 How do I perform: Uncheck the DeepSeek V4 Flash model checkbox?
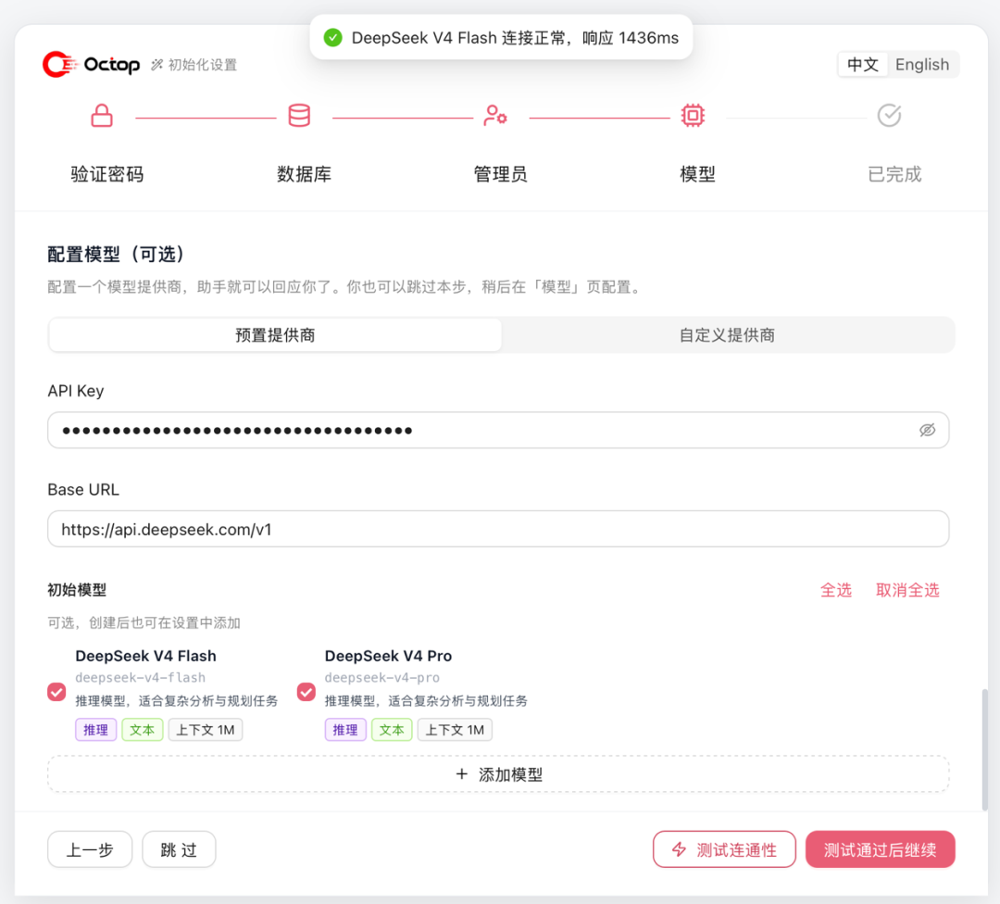pyautogui.click(x=56, y=692)
